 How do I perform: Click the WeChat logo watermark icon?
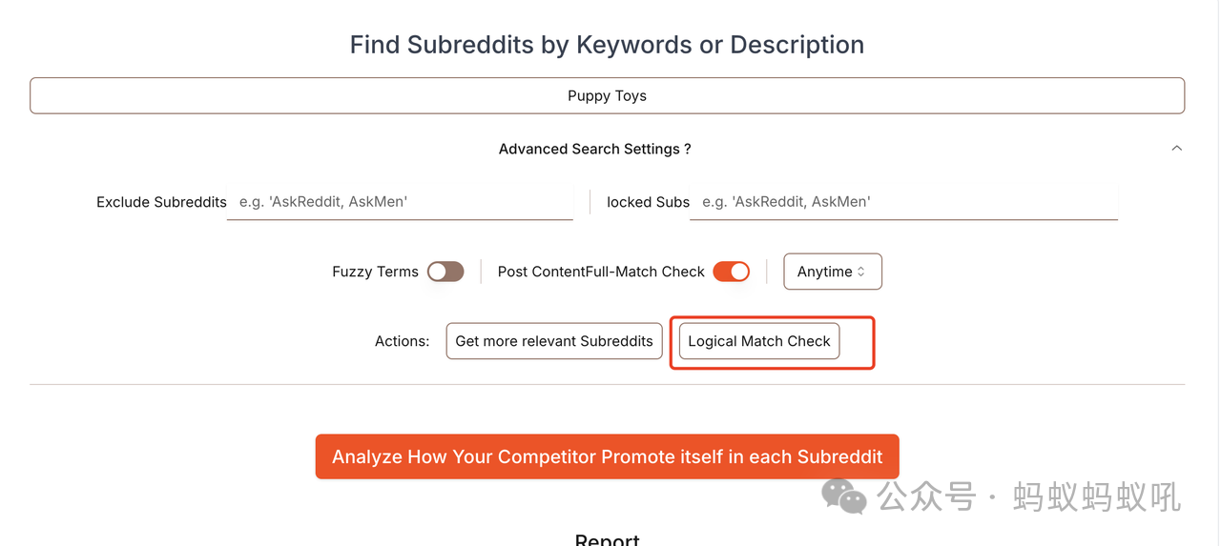click(843, 496)
